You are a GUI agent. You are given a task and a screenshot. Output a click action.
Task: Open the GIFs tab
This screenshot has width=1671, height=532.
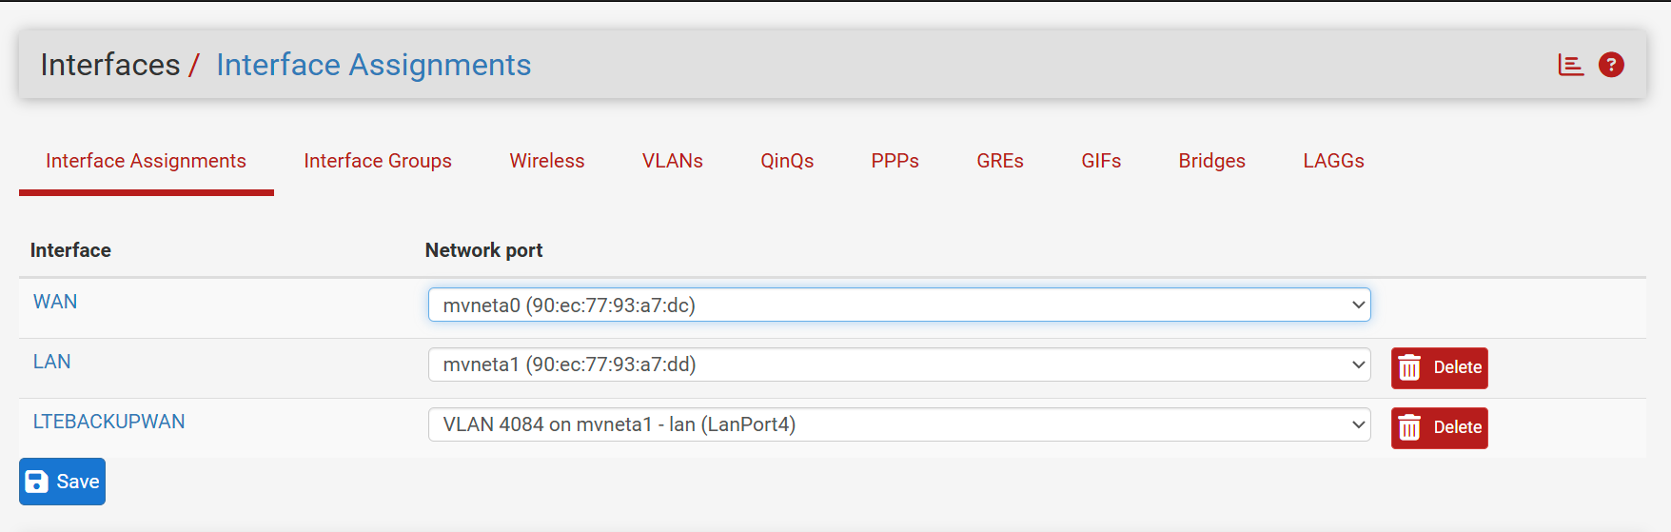[x=1101, y=161]
